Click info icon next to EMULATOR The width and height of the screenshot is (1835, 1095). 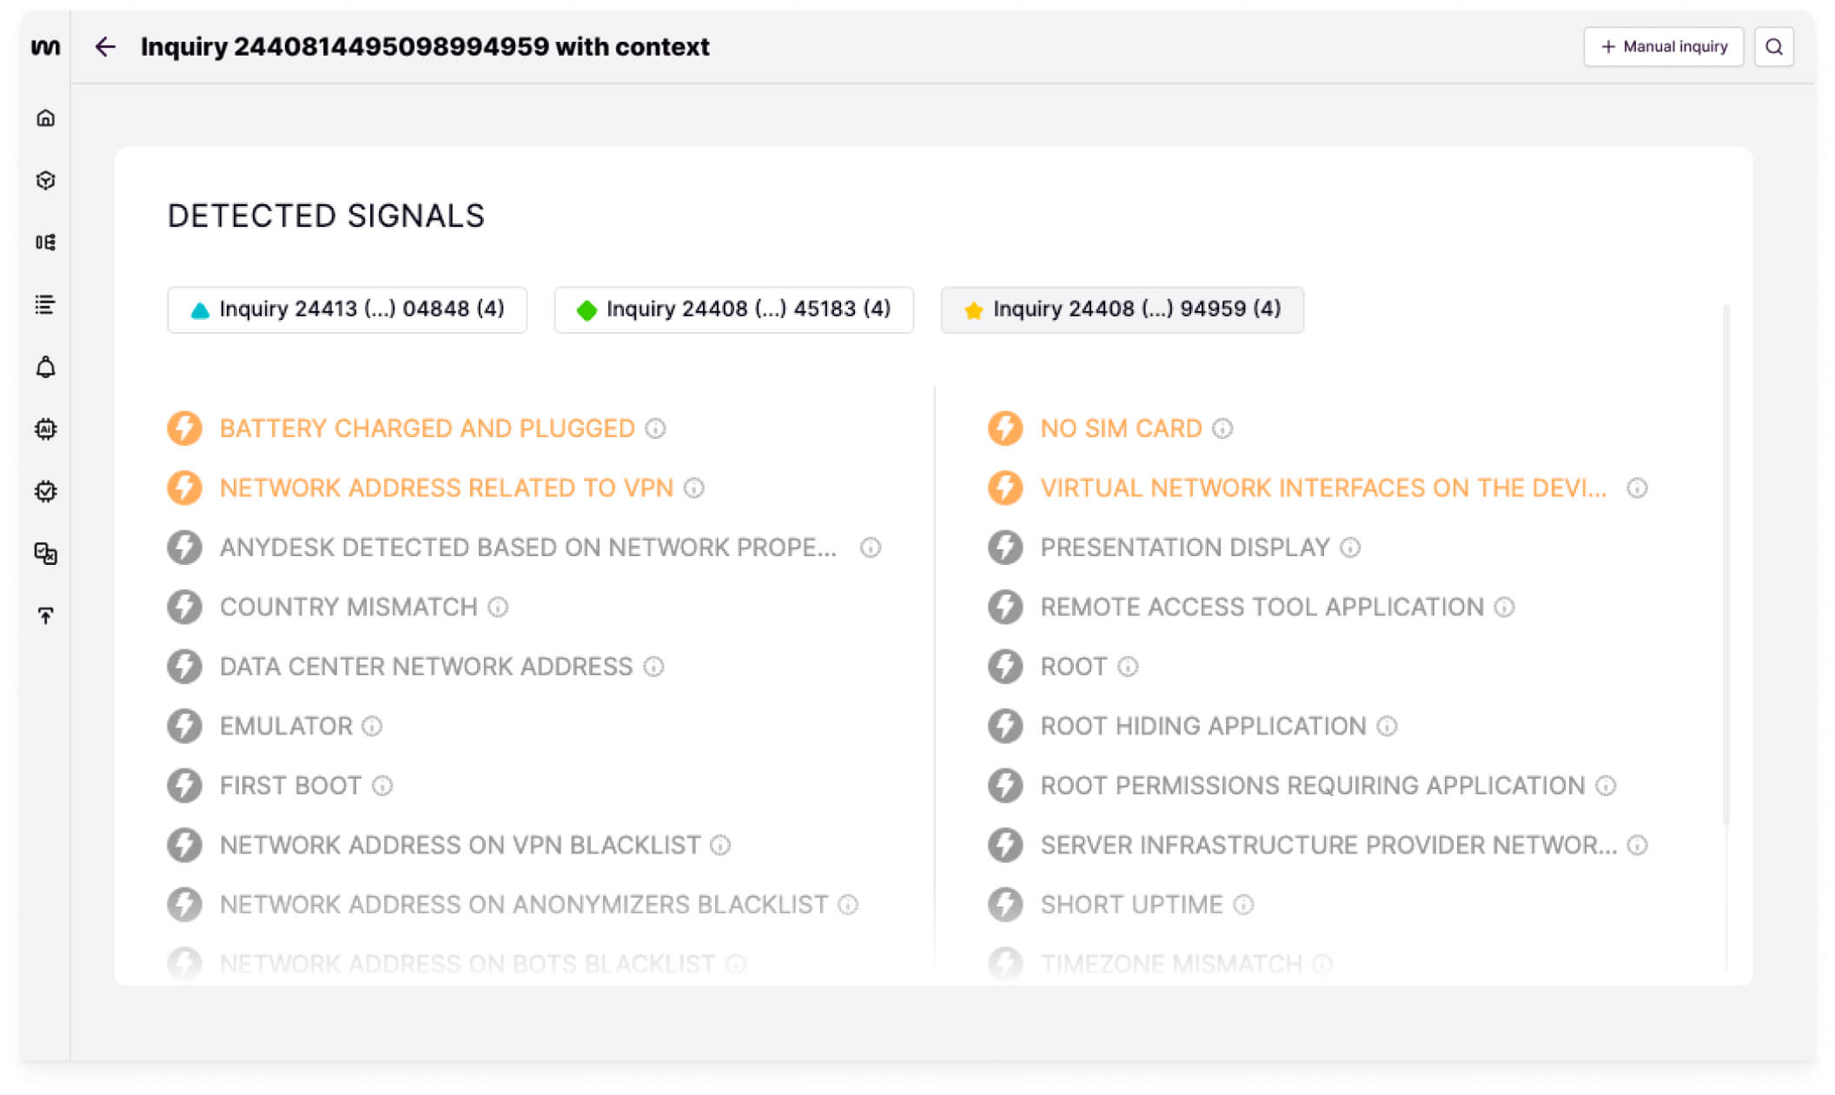click(x=372, y=726)
